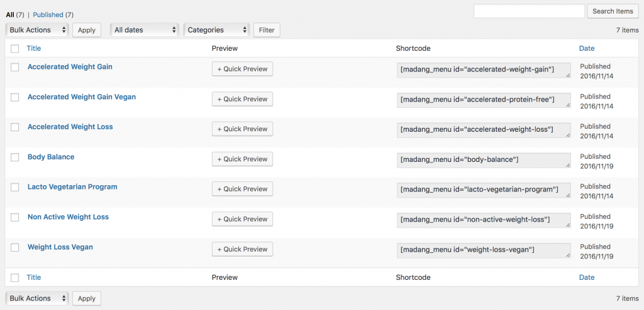Tick the Body Balance row checkbox
The height and width of the screenshot is (310, 644).
point(15,157)
